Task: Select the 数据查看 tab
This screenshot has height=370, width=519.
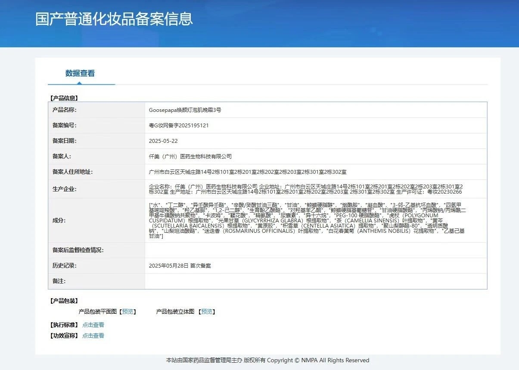Action: [x=80, y=73]
